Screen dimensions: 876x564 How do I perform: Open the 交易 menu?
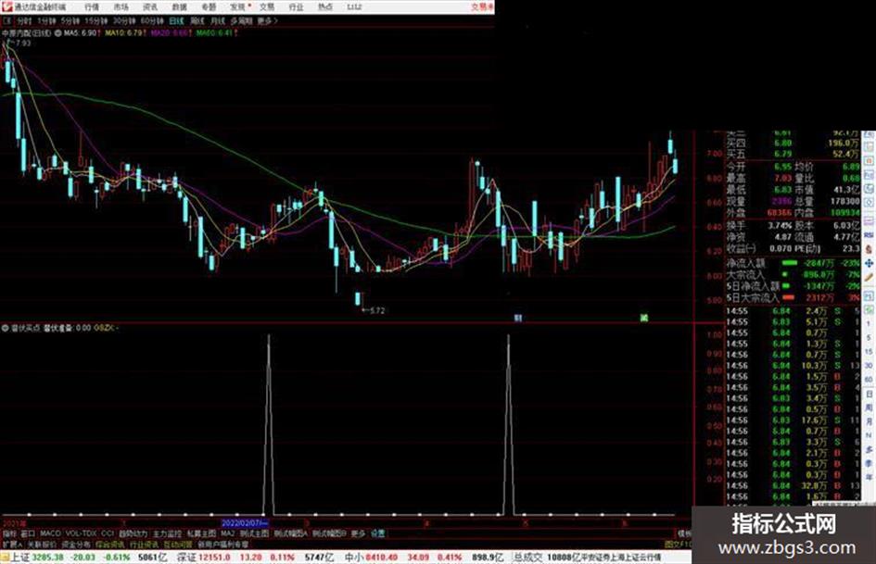[x=267, y=7]
